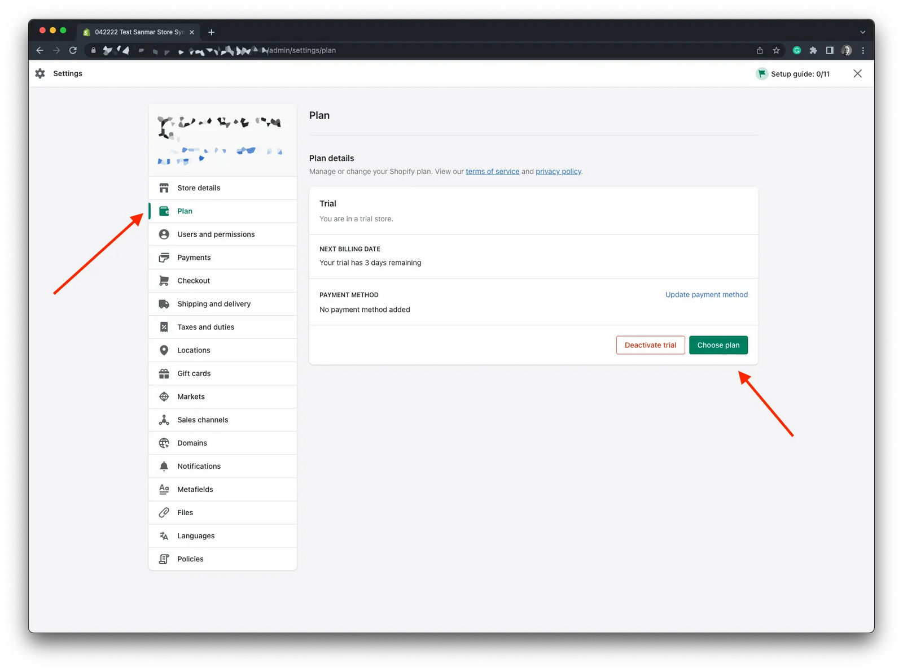Viewport: 903px width, 671px height.
Task: Open the Markets settings page
Action: coord(191,396)
